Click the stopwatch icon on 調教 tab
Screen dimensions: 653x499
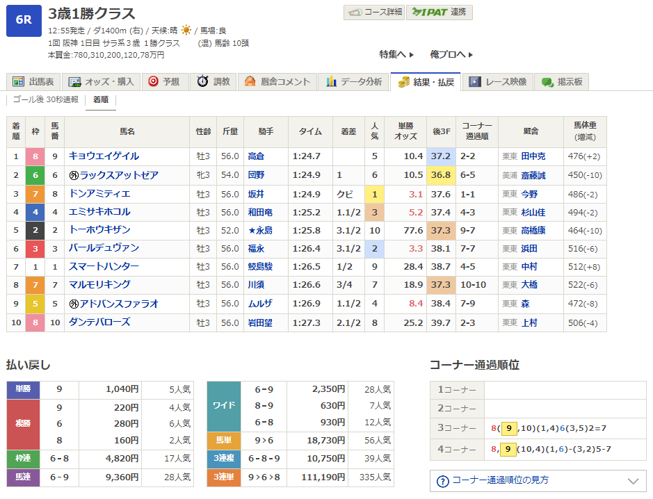202,82
